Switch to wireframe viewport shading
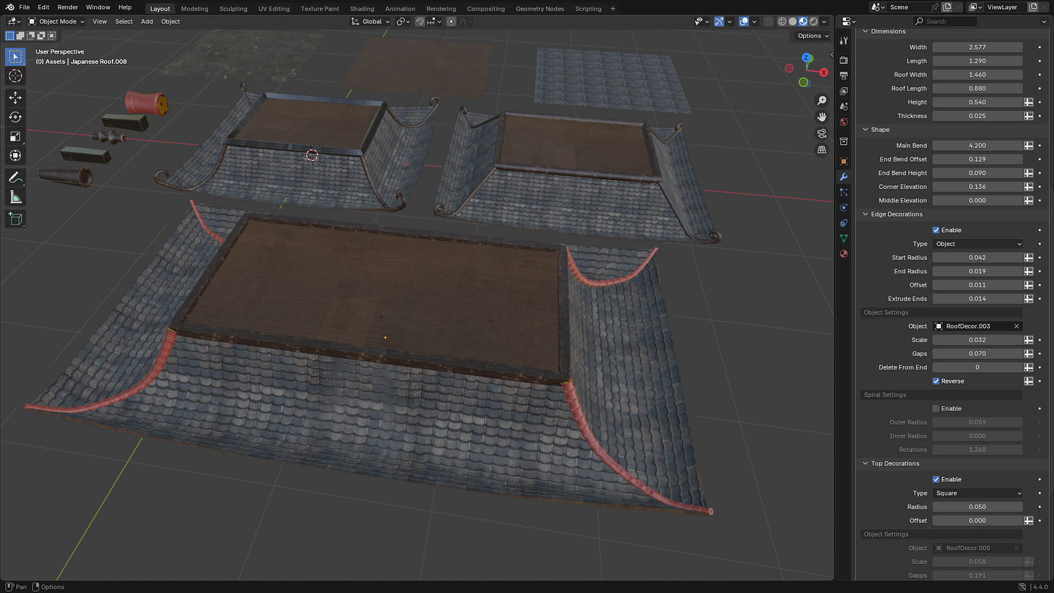Image resolution: width=1054 pixels, height=593 pixels. pyautogui.click(x=782, y=22)
